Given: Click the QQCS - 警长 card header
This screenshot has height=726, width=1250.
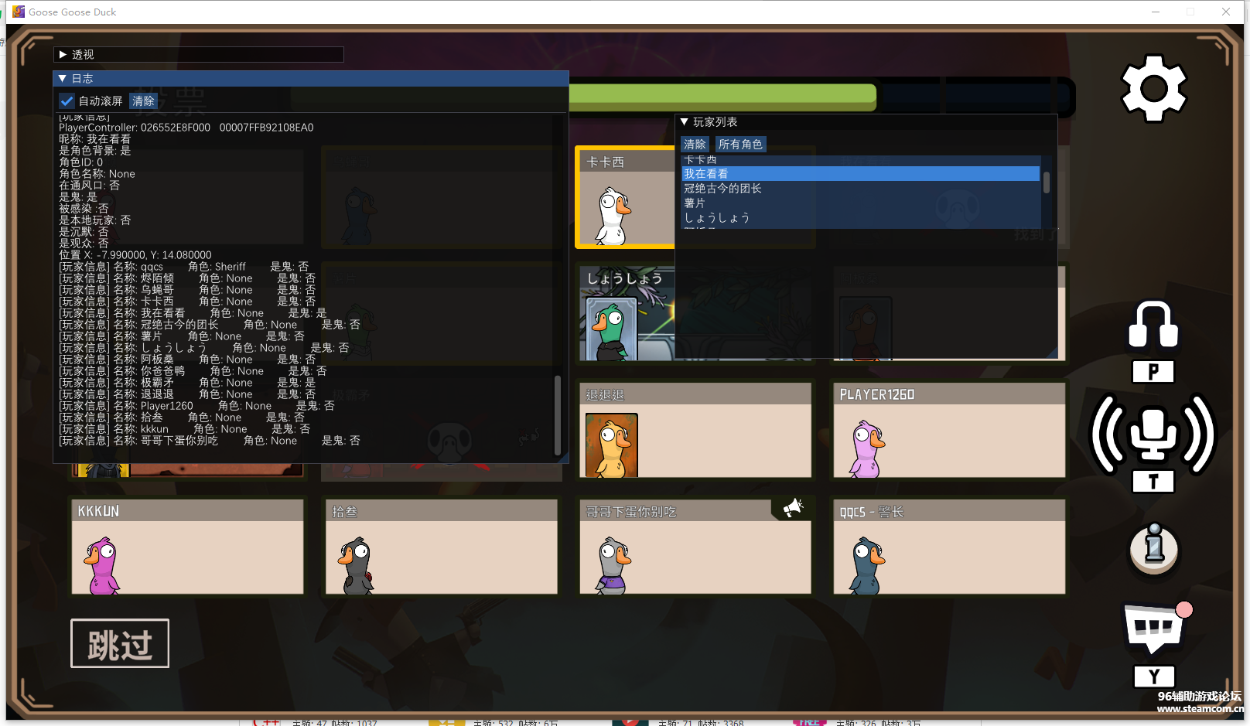Looking at the screenshot, I should (x=949, y=511).
